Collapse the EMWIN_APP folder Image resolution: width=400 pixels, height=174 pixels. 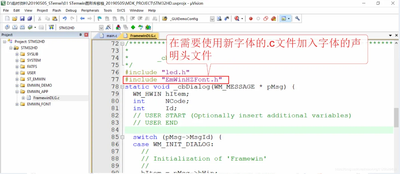pyautogui.click(x=17, y=91)
